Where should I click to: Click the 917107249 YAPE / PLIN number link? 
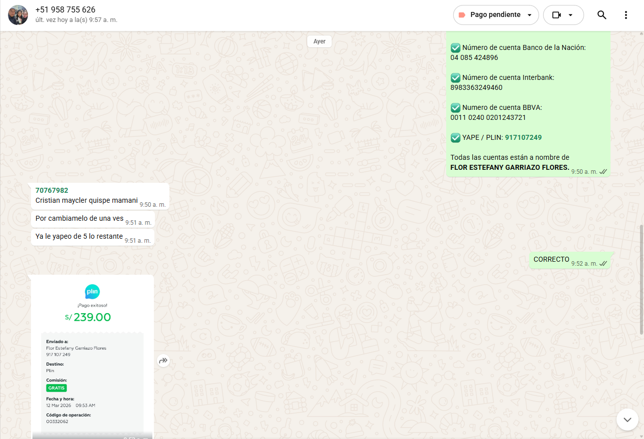click(x=523, y=137)
